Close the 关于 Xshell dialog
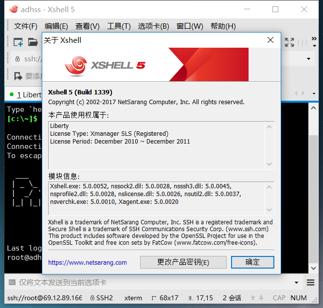323x308 pixels. 270,40
